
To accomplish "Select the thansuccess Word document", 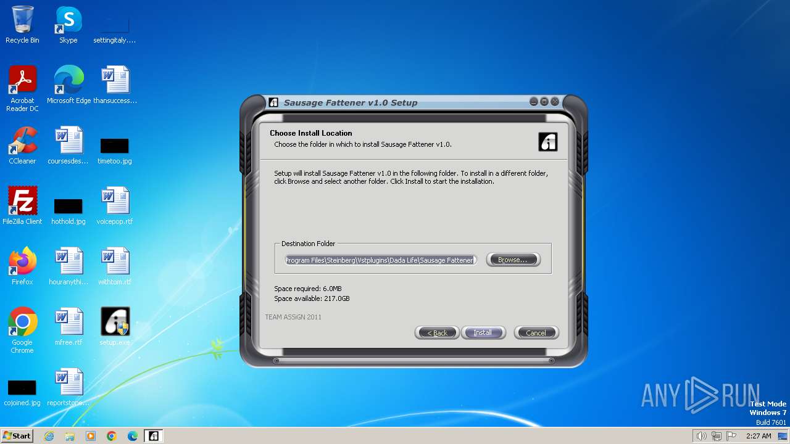I will 115,85.
